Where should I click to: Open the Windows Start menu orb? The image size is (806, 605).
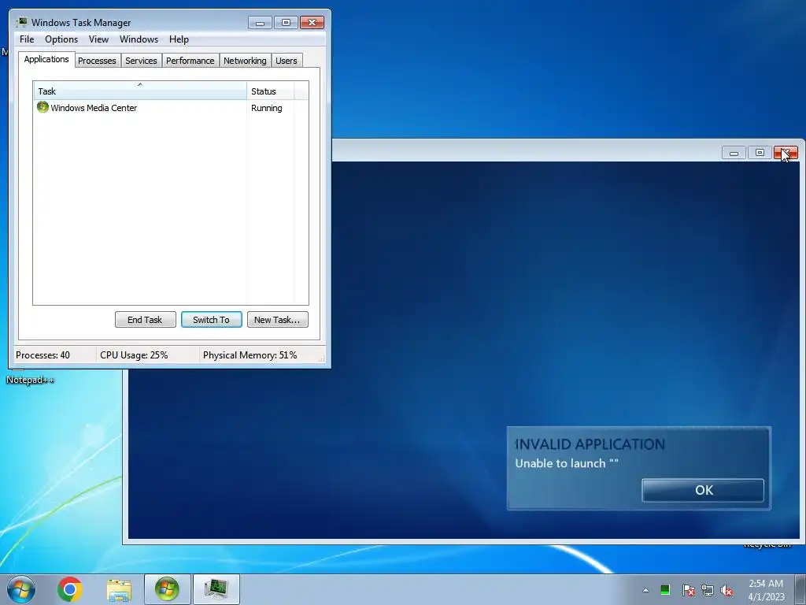click(x=20, y=589)
